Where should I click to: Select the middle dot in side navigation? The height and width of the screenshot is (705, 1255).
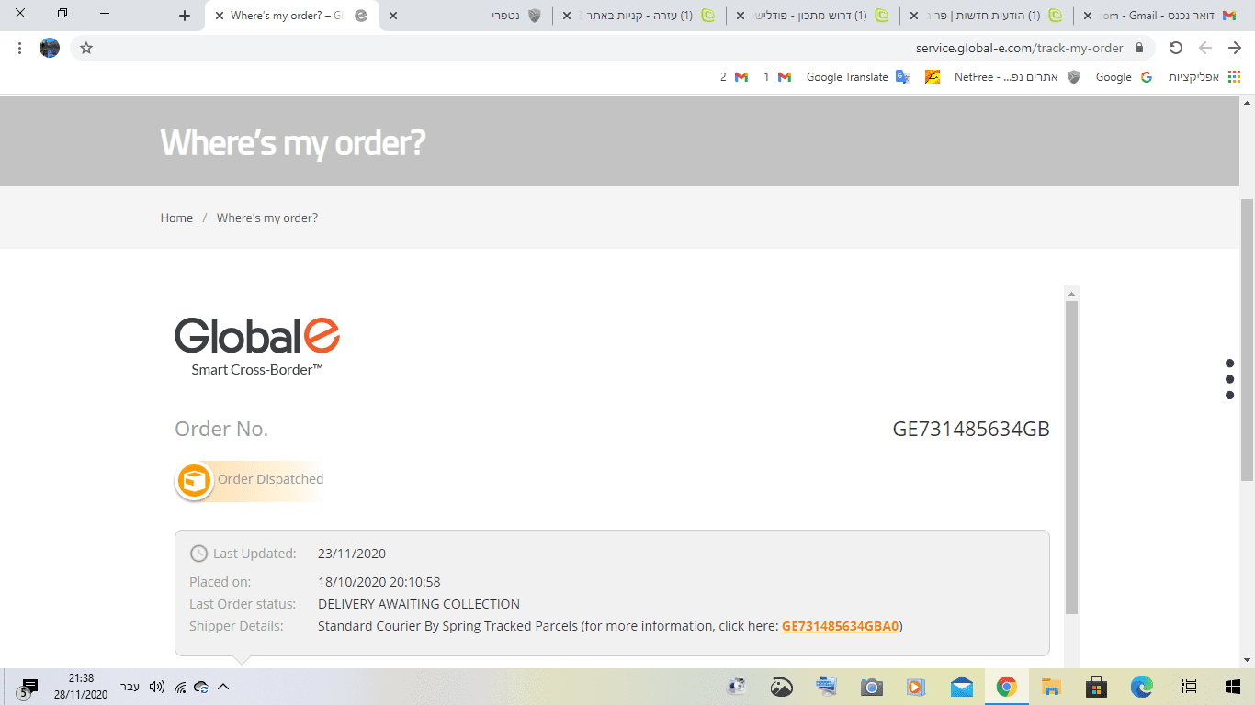tap(1229, 379)
